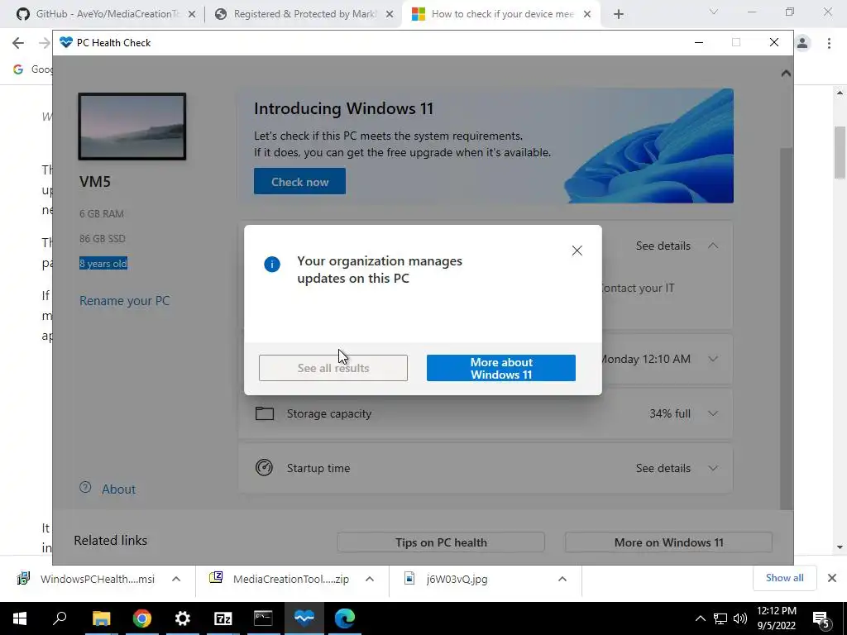The height and width of the screenshot is (635, 847).
Task: Open j6W03vQ.jpg download item
Action: pos(447,579)
